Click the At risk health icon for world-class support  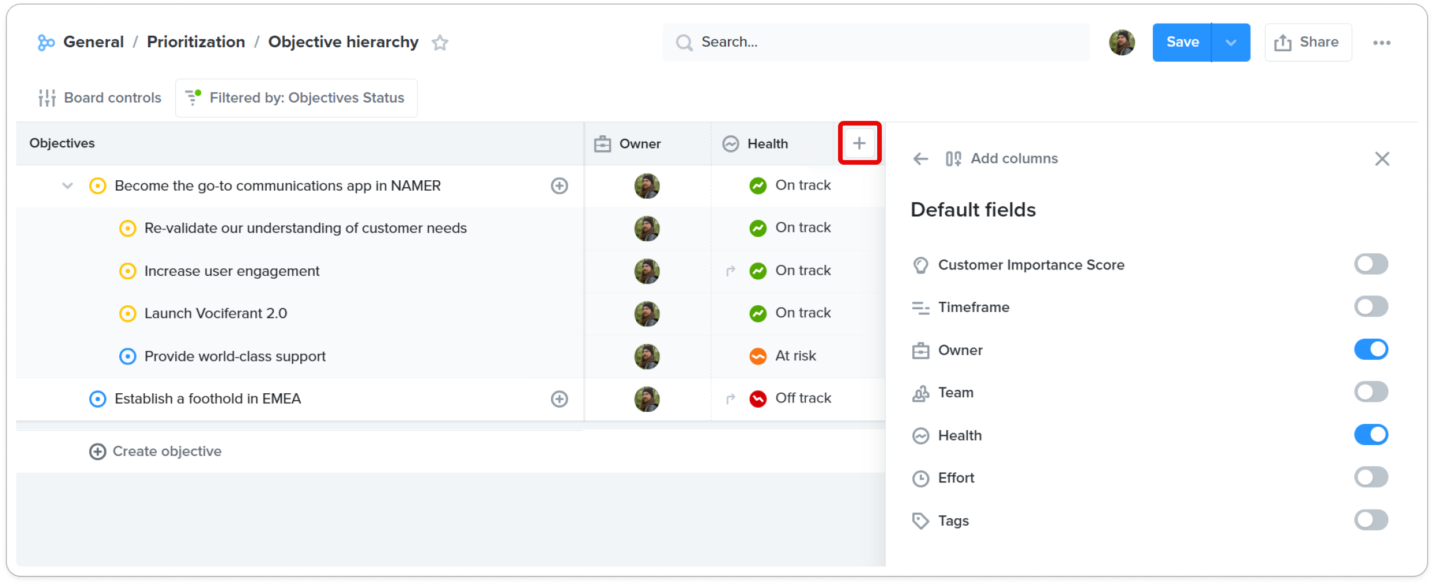point(758,356)
